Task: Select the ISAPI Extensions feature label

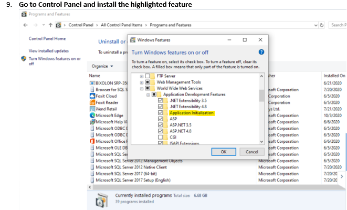Action: click(x=184, y=143)
